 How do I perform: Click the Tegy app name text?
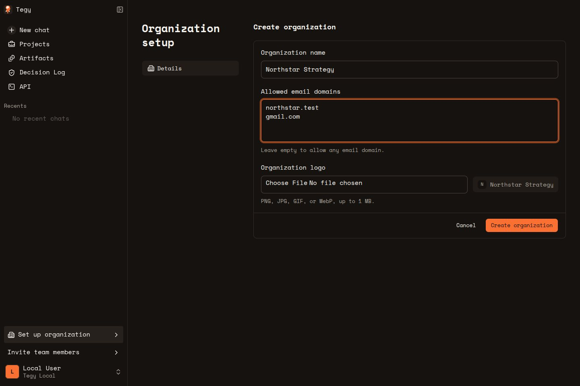click(x=23, y=10)
